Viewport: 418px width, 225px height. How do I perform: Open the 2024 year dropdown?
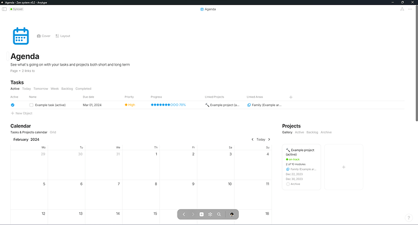pos(35,139)
